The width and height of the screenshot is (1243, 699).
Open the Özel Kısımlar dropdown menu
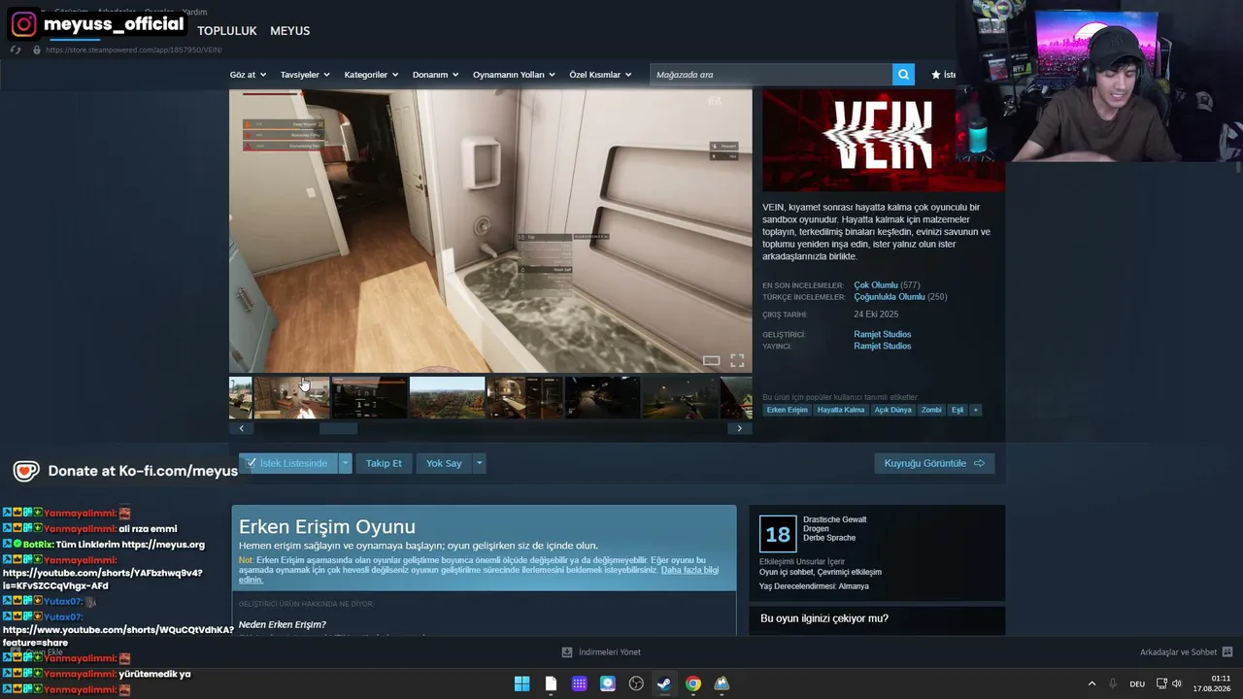pyautogui.click(x=600, y=75)
